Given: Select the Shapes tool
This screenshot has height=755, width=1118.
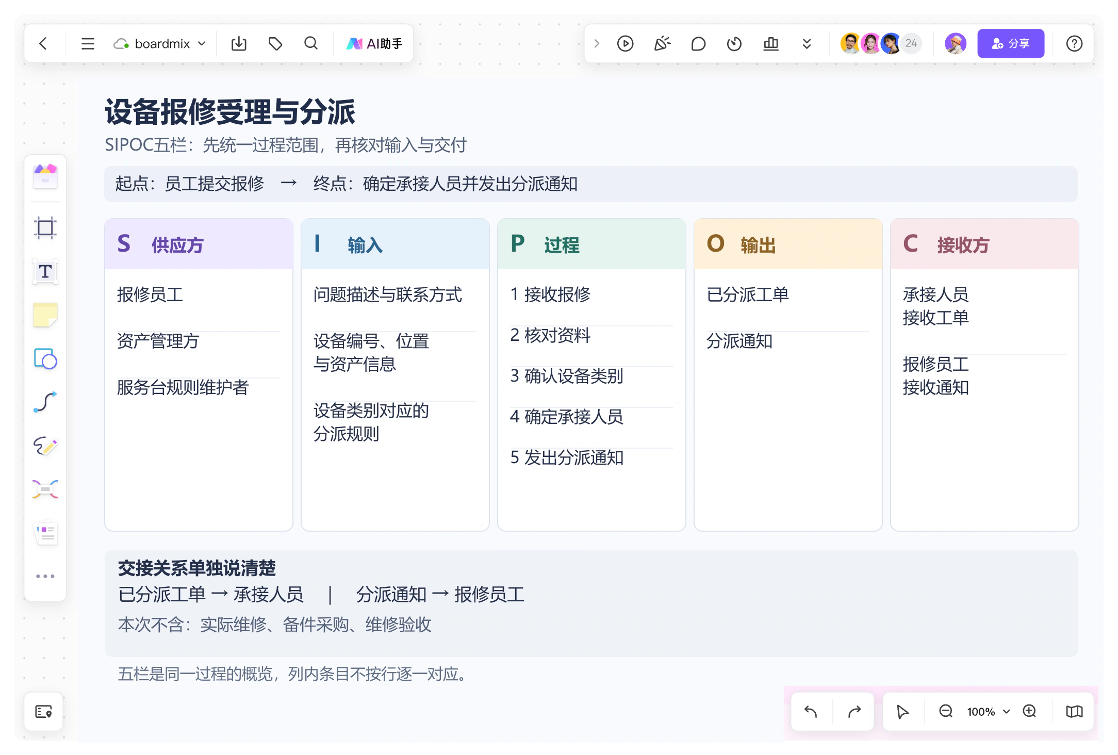Looking at the screenshot, I should 45,359.
